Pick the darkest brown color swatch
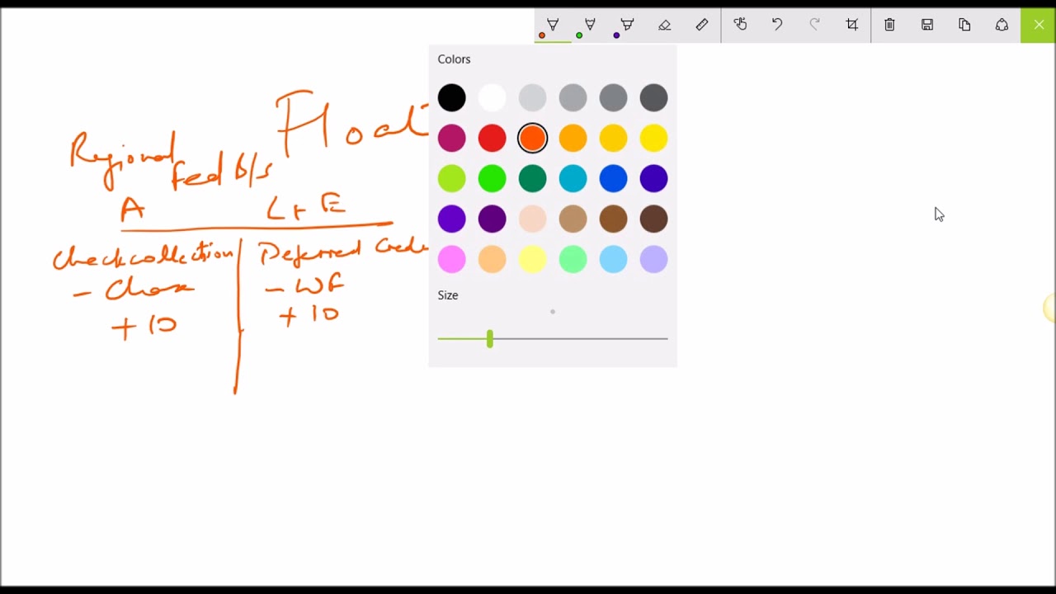The height and width of the screenshot is (594, 1056). pyautogui.click(x=653, y=219)
